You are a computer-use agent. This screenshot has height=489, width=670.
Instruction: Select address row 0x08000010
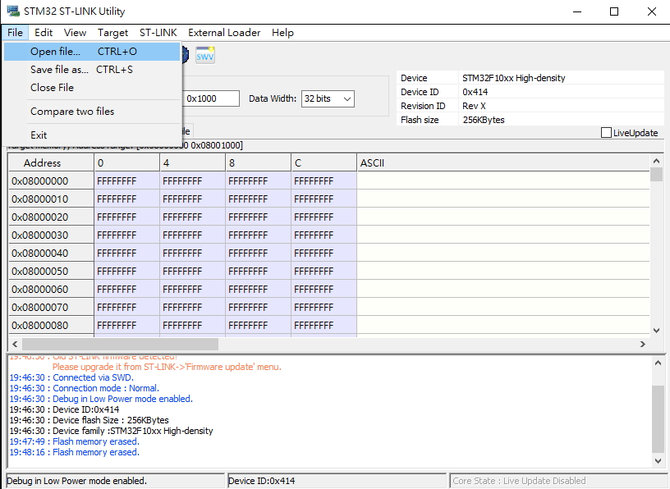[51, 199]
